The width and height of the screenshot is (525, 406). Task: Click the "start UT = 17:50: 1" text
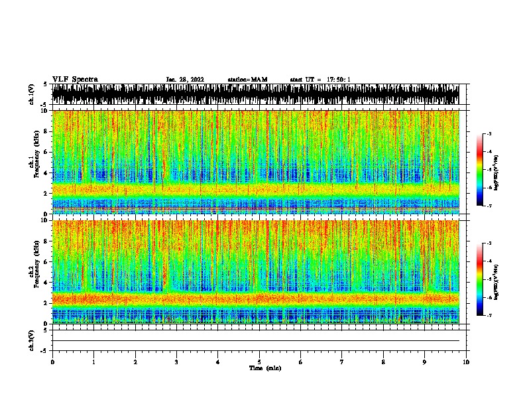tap(320, 80)
